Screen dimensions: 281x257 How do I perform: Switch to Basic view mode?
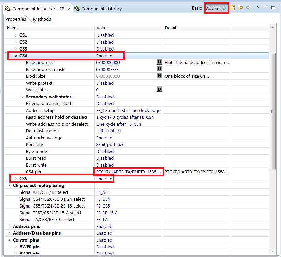197,8
